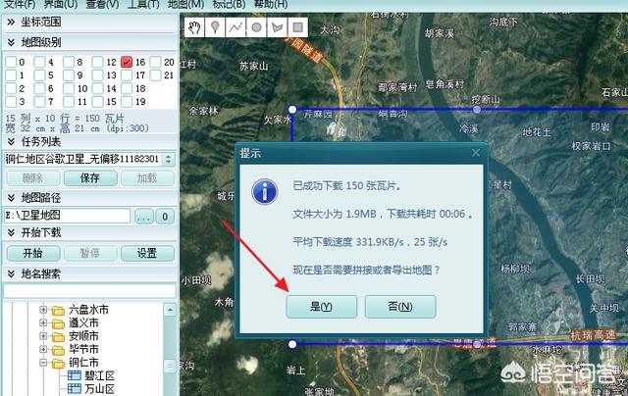The height and width of the screenshot is (396, 628).
Task: Expand the 六盘水市 tree node
Action: (x=44, y=311)
